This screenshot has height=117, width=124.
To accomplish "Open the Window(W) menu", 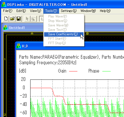I will click(88, 11).
